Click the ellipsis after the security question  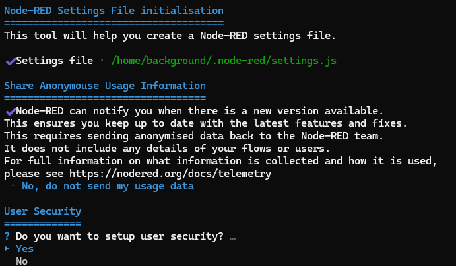[x=232, y=238]
